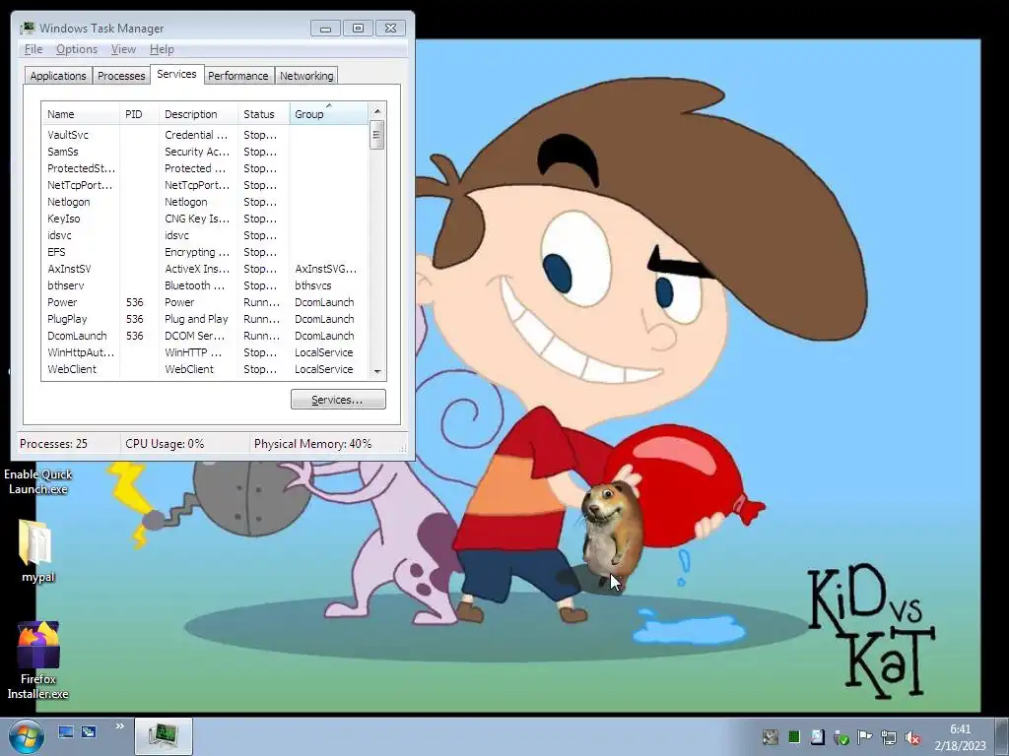The image size is (1009, 756).
Task: Select the WebClient service name
Action: 71,369
